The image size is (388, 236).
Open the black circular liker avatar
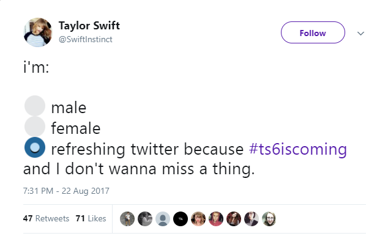181,219
